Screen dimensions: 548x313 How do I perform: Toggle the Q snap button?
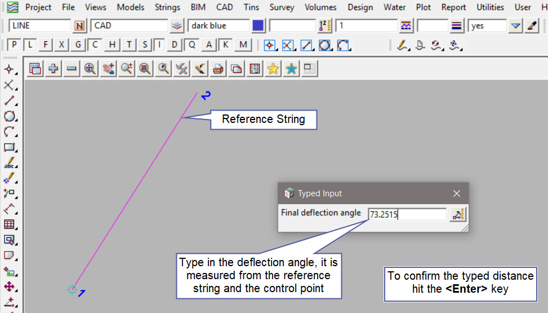(191, 45)
